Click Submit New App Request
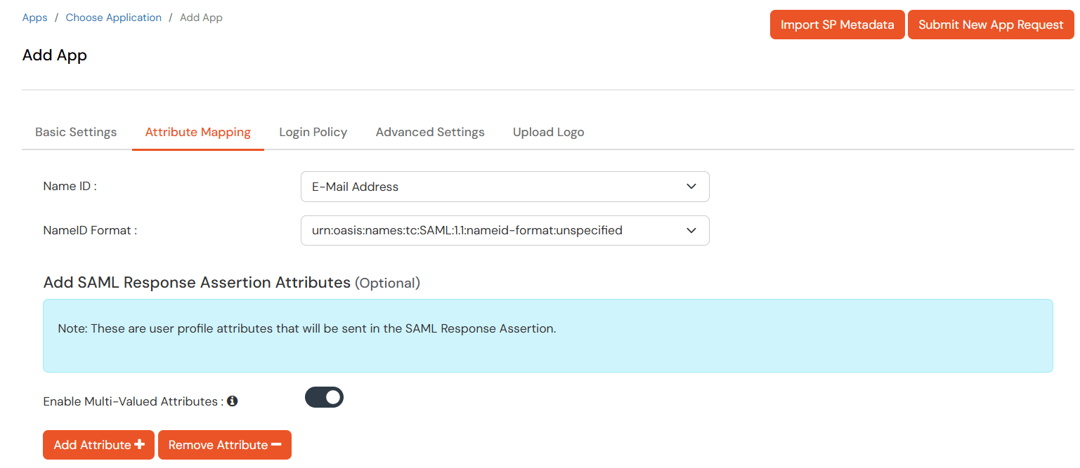 [991, 24]
